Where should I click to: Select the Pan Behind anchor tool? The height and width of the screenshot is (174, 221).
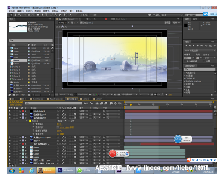[x=33, y=15]
